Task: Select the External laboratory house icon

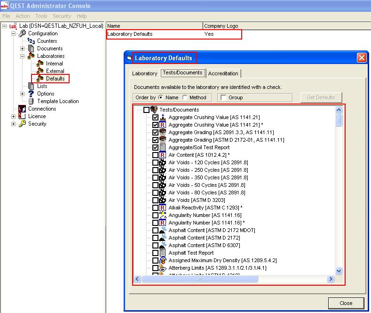Action: [x=40, y=71]
